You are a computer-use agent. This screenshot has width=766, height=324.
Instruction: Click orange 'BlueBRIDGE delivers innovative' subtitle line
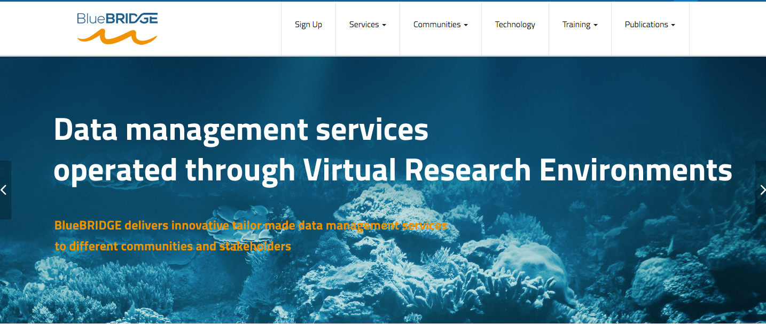[x=251, y=225]
